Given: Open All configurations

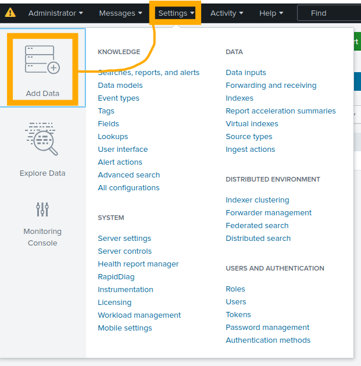Looking at the screenshot, I should [128, 188].
